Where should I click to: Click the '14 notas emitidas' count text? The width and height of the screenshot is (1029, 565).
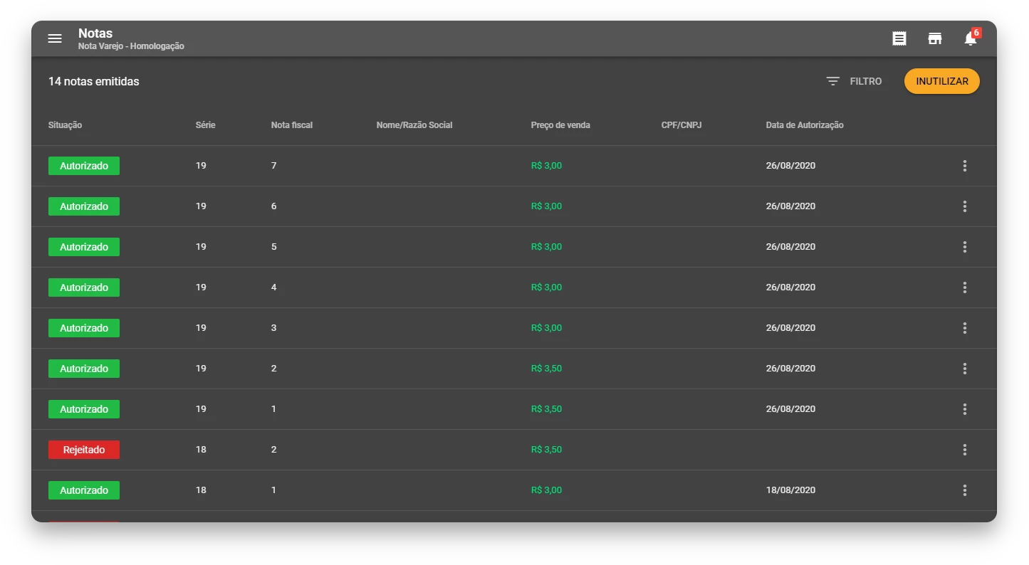[94, 81]
